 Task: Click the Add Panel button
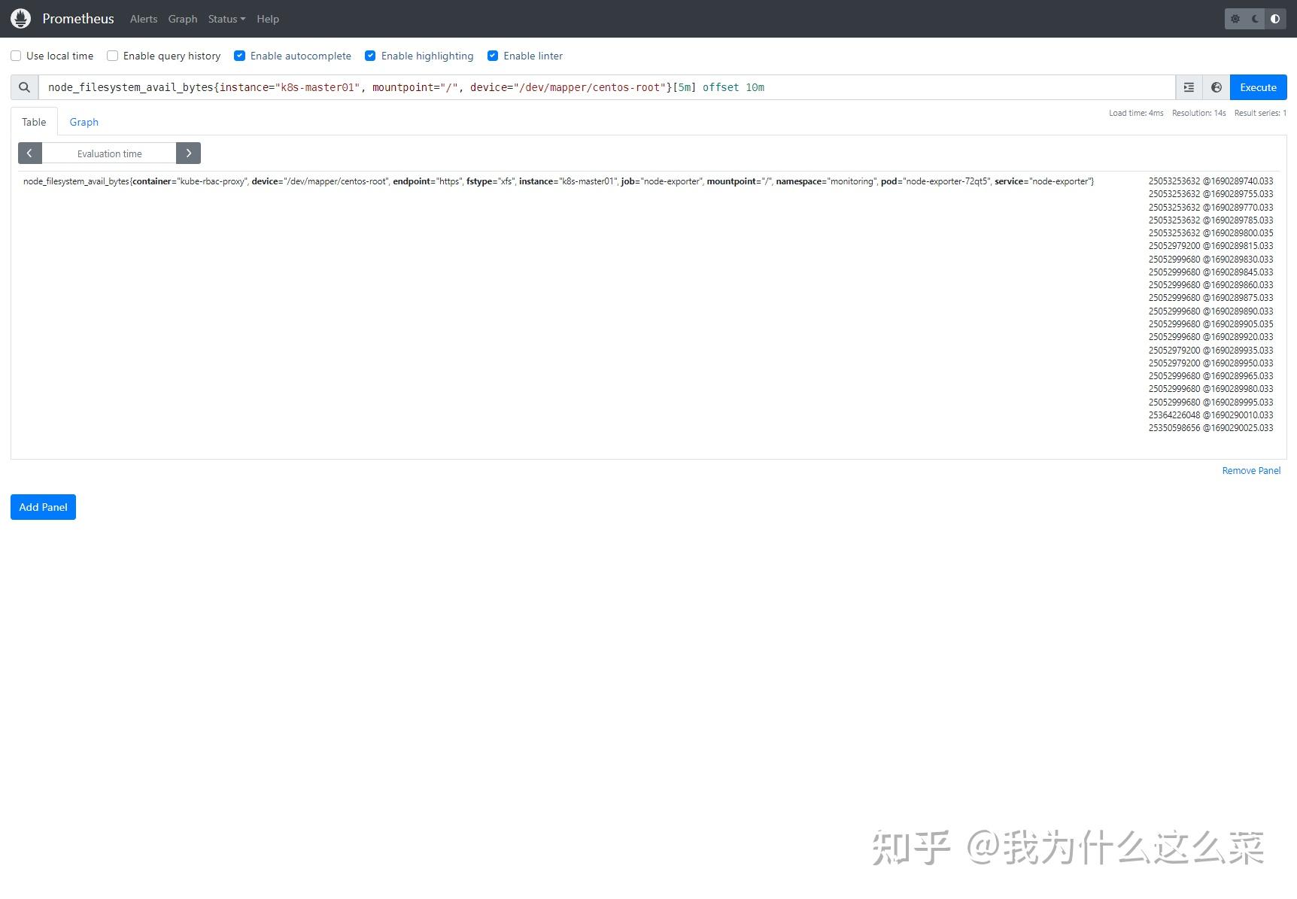(43, 507)
